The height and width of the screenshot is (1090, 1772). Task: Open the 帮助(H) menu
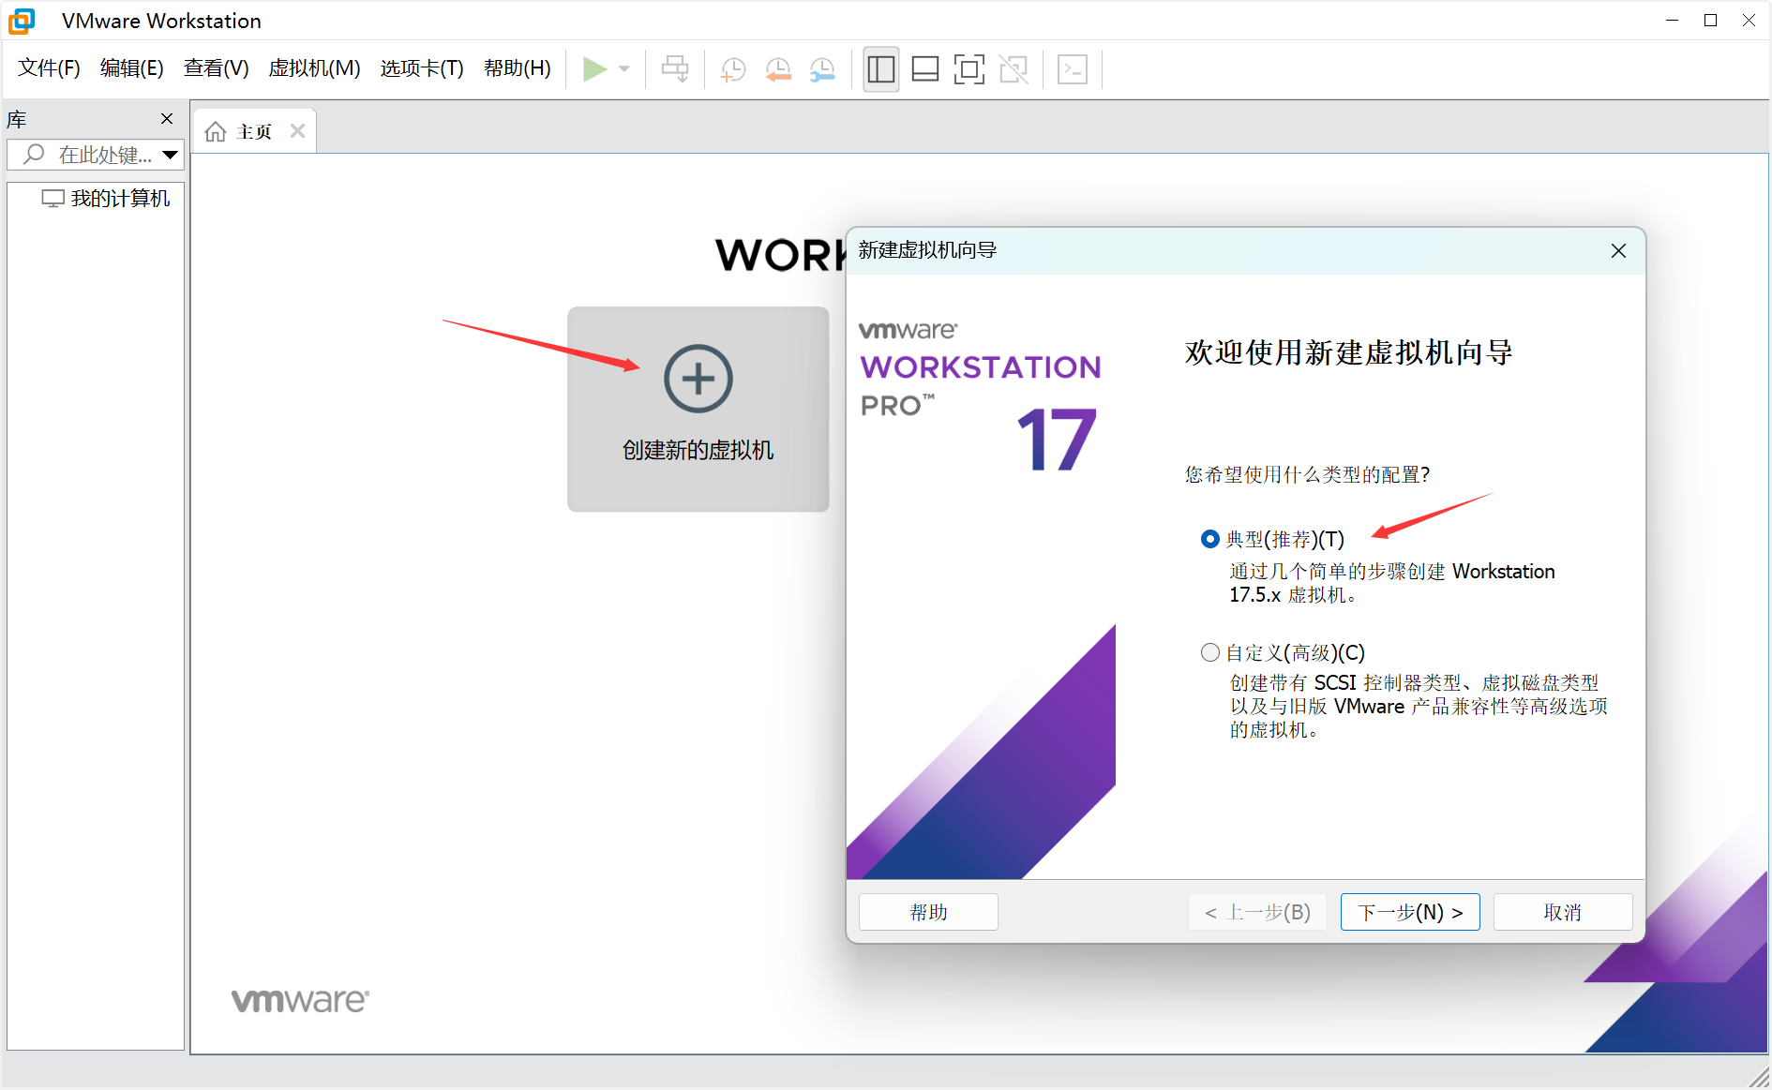518,68
